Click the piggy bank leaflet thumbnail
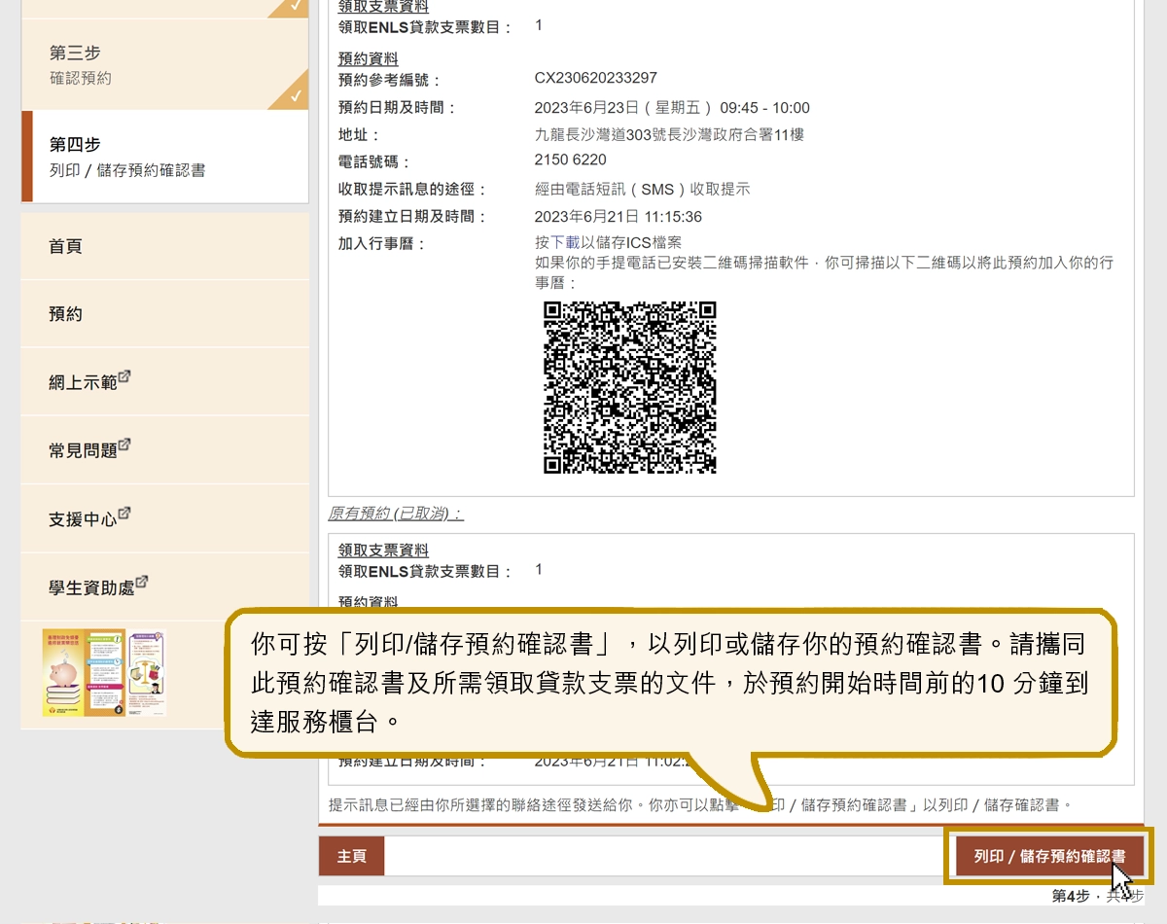Viewport: 1167px width, 924px height. (66, 671)
